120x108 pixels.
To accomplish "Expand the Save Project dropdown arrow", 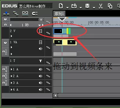I will click(x=94, y=8).
